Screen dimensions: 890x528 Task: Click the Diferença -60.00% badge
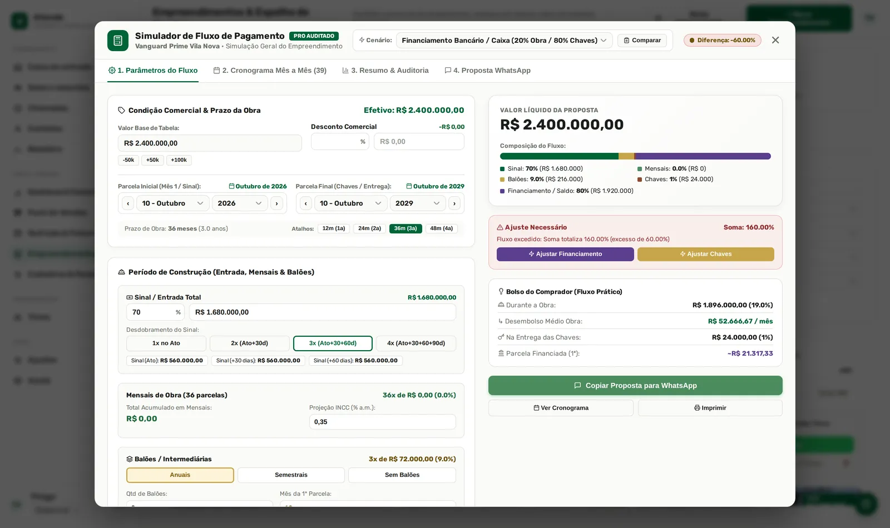click(722, 41)
